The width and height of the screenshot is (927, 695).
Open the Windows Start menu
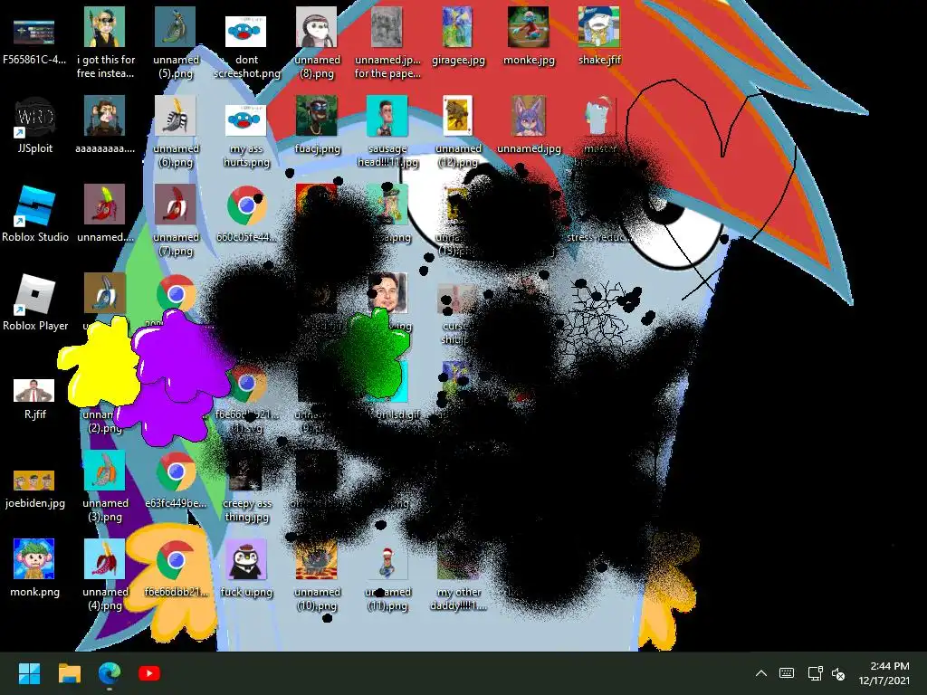click(30, 673)
